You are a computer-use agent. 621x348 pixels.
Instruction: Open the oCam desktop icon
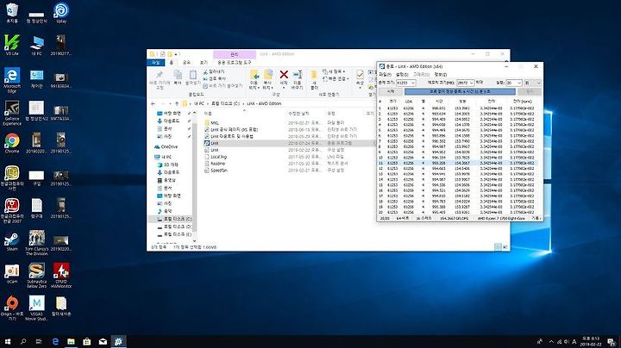coord(12,274)
